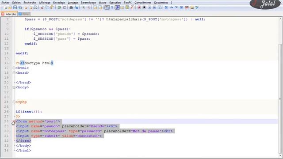The width and height of the screenshot is (283, 159).
Task: Click Run macro multiple times icon
Action: pos(154,8)
